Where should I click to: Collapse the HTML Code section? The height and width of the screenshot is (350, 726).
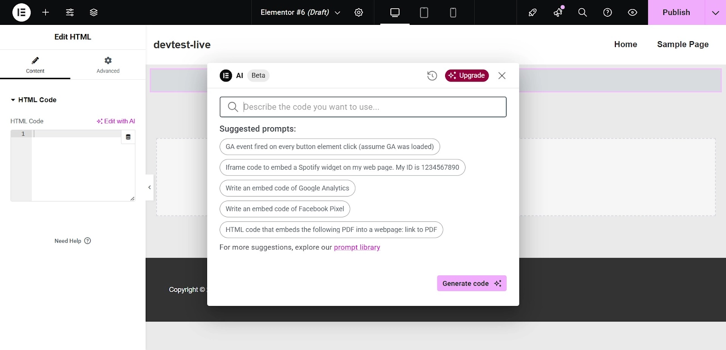pos(34,100)
